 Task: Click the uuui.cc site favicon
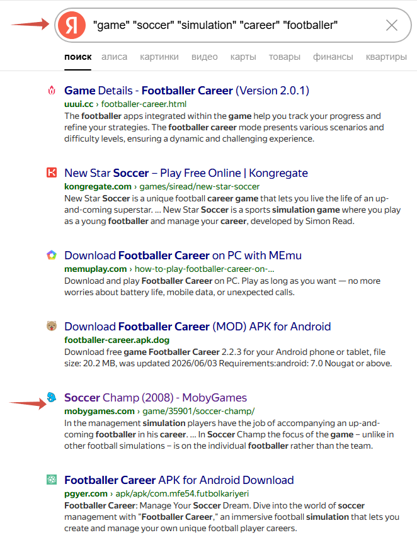pos(52,91)
